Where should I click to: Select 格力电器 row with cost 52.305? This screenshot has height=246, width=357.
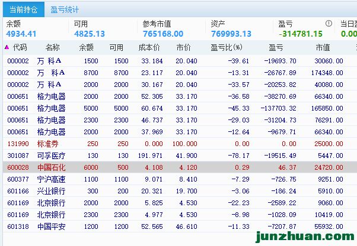(x=180, y=96)
